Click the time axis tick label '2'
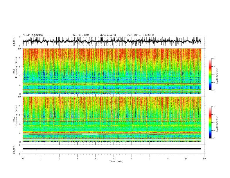The image size is (230, 178). [59, 159]
